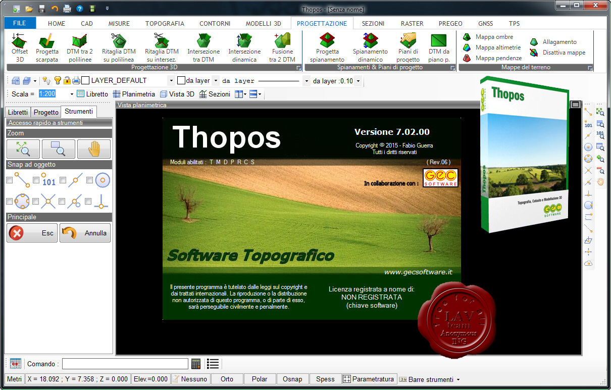Switch to the CAD ribbon tab
The image size is (611, 390).
click(87, 23)
